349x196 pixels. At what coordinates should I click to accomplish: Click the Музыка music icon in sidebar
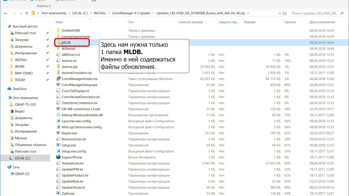pos(12,138)
